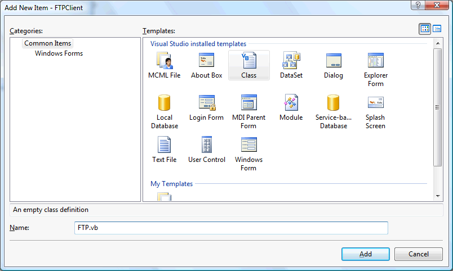The width and height of the screenshot is (453, 271).
Task: Close the Add New Item dialog
Action: coord(437,5)
